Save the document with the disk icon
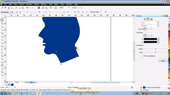 (x=9, y=8)
